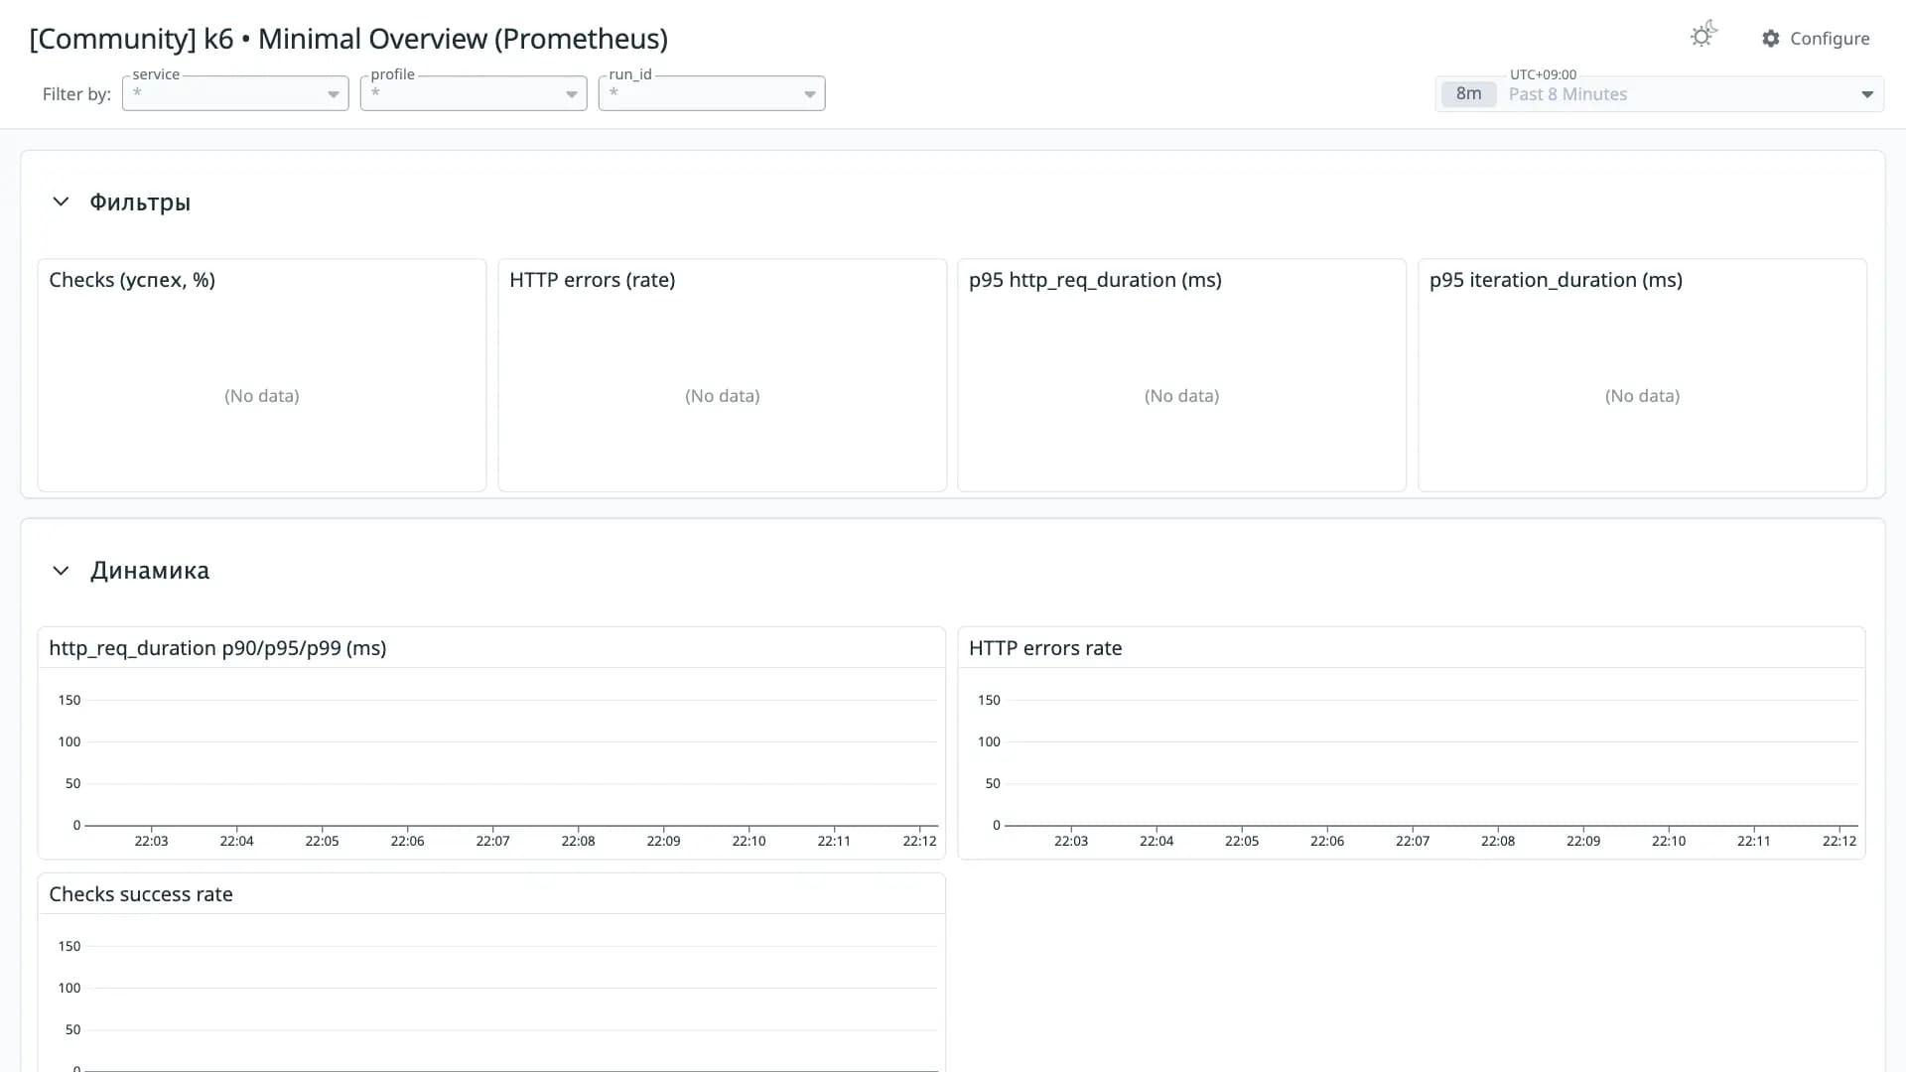The image size is (1906, 1072).
Task: Click the Динамика section title
Action: point(150,571)
